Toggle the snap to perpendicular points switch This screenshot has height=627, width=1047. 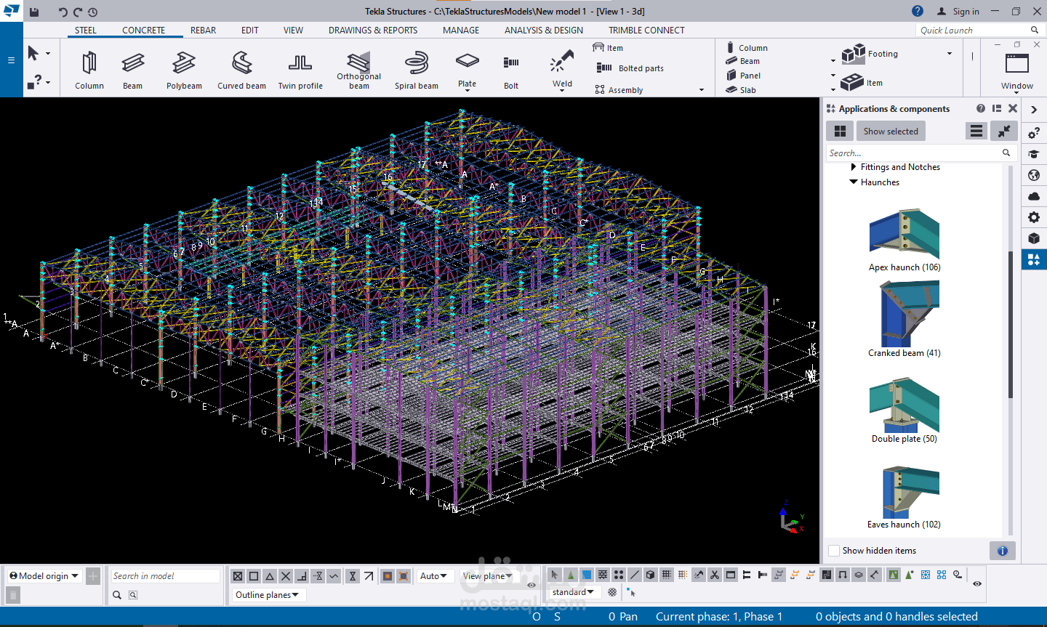pyautogui.click(x=302, y=576)
